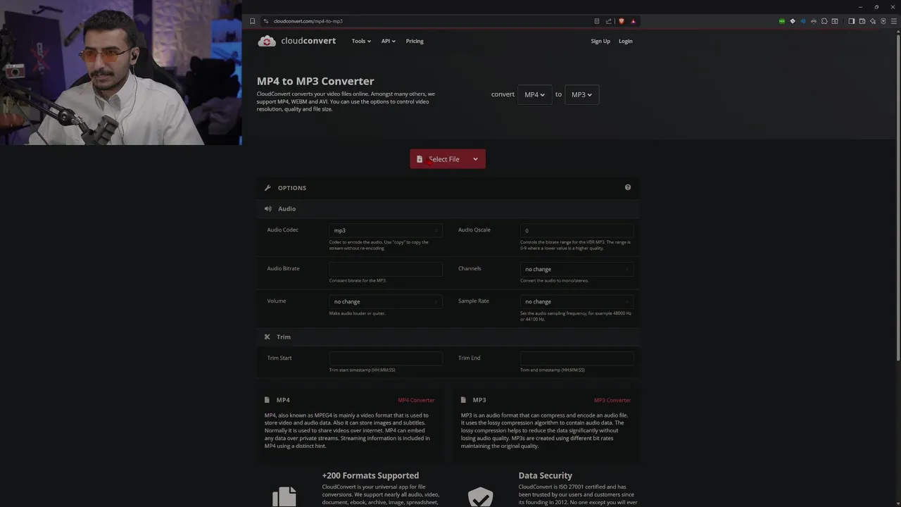This screenshot has height=507, width=901.
Task: Toggle reader mode icon in address bar
Action: point(597,21)
